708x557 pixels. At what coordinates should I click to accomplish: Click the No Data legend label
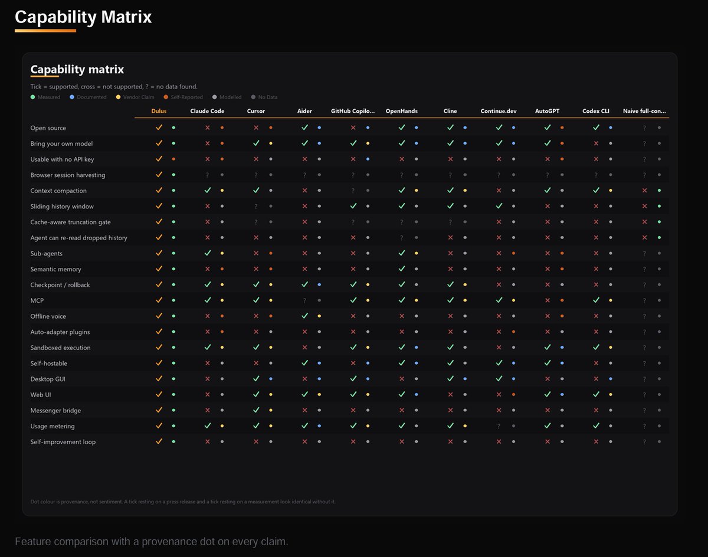[x=268, y=97]
